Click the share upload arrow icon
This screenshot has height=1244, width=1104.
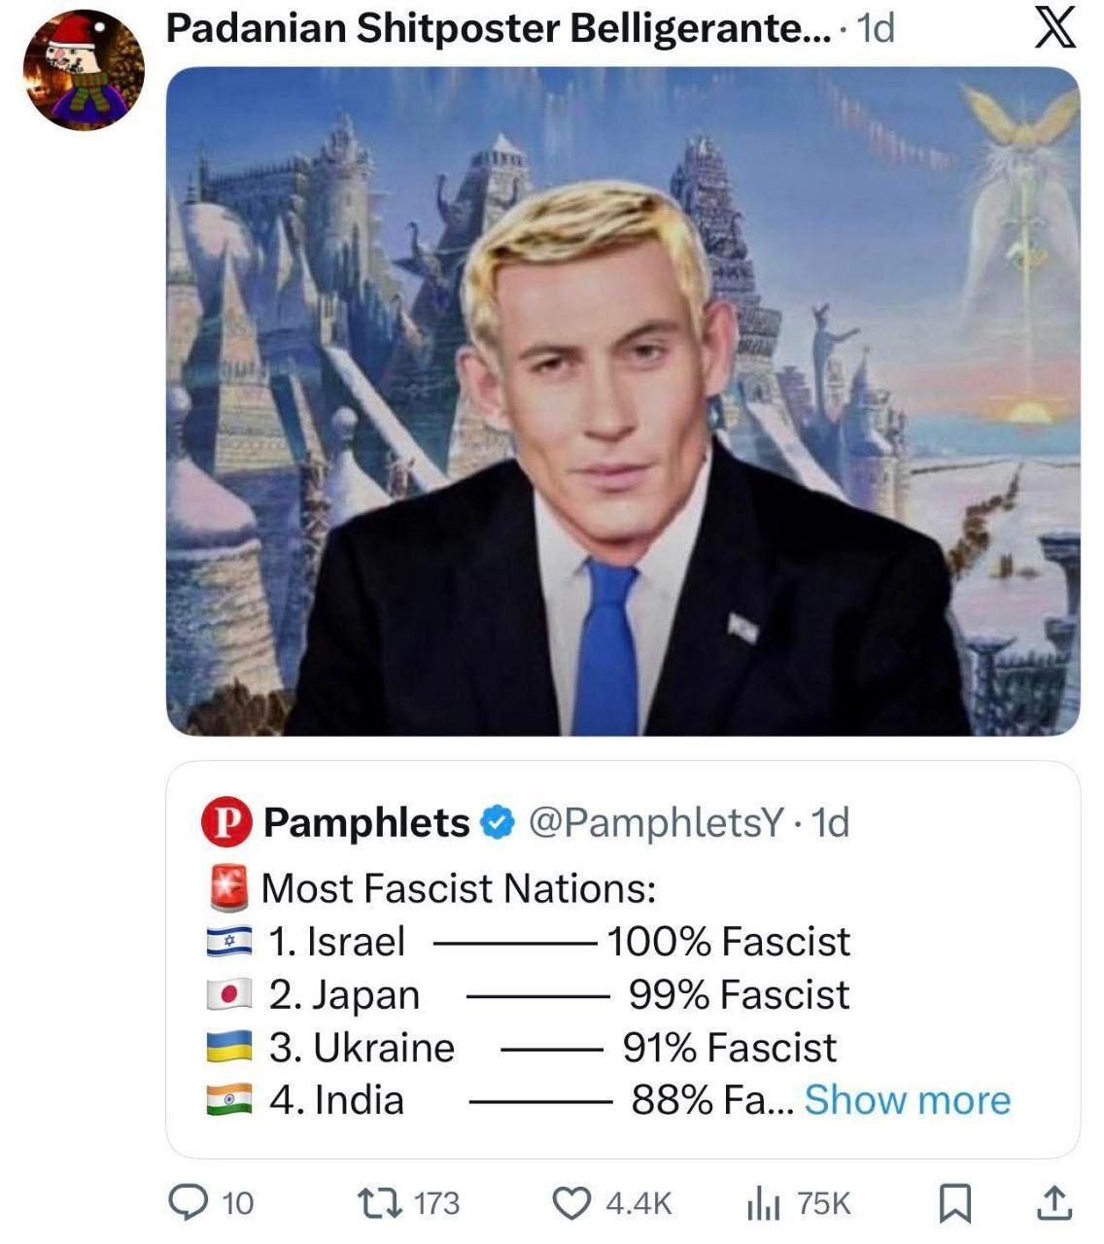tap(1055, 1203)
